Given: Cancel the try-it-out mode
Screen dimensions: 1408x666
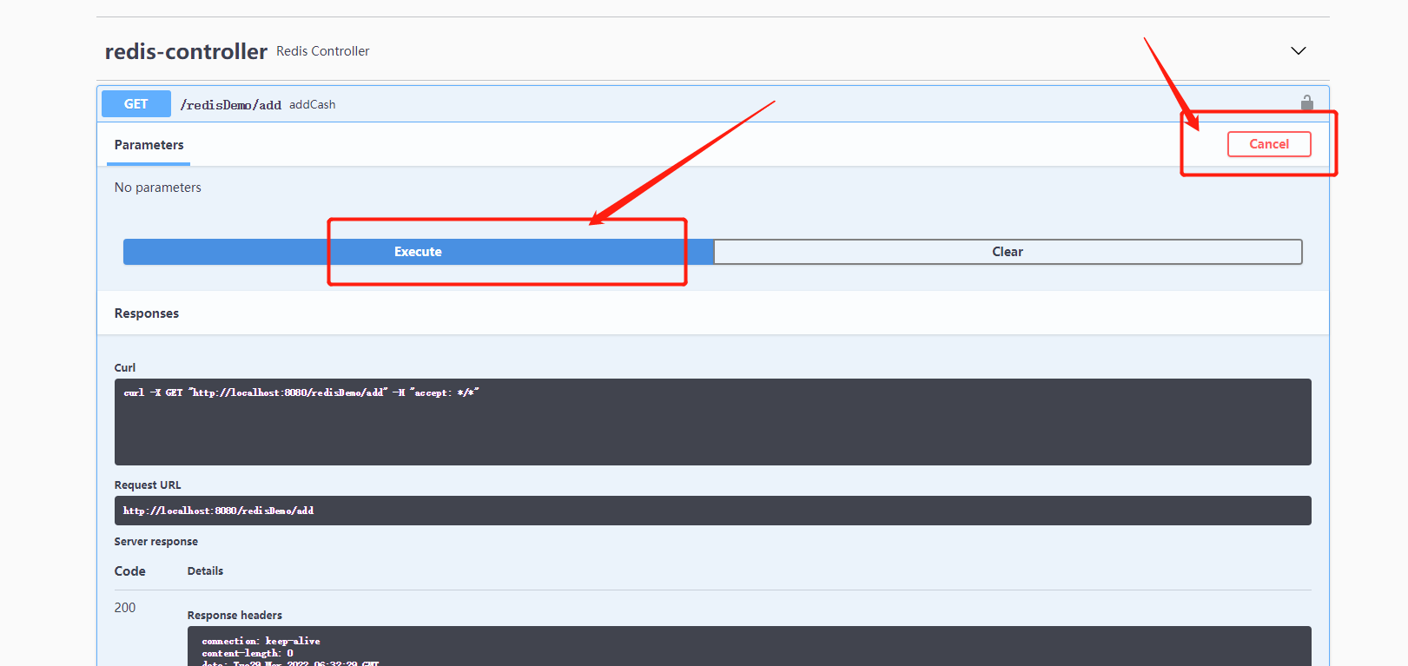Looking at the screenshot, I should [x=1269, y=144].
